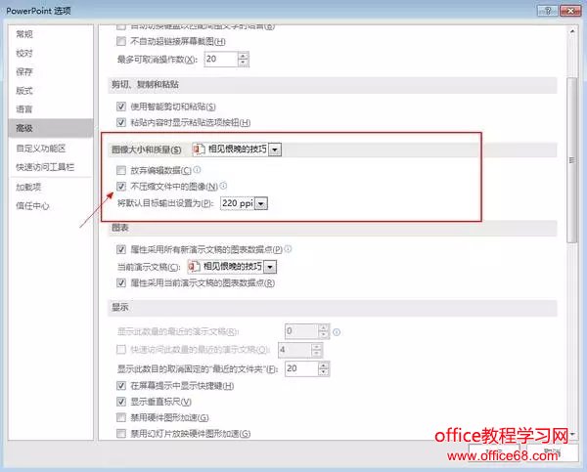The width and height of the screenshot is (587, 472).
Task: Open the 常规 options category
Action: 24,34
